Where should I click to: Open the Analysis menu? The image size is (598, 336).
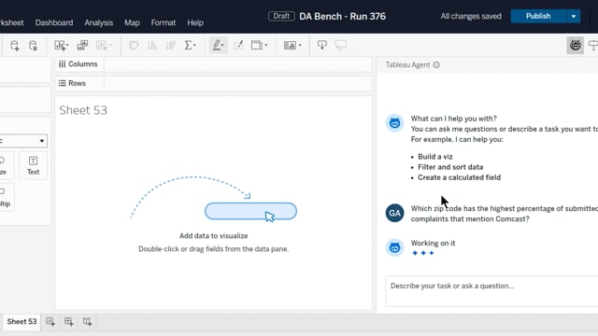click(99, 22)
